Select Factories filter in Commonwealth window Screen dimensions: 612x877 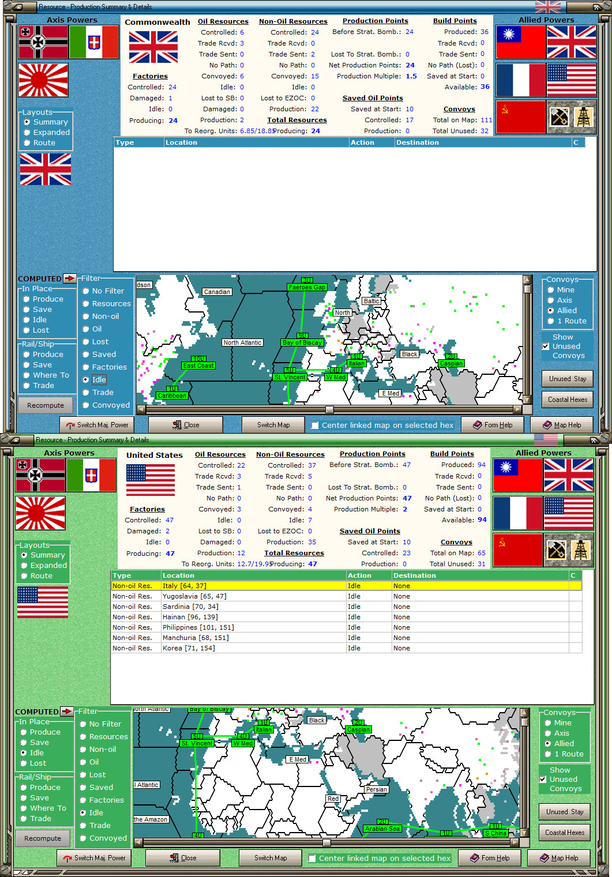[104, 367]
